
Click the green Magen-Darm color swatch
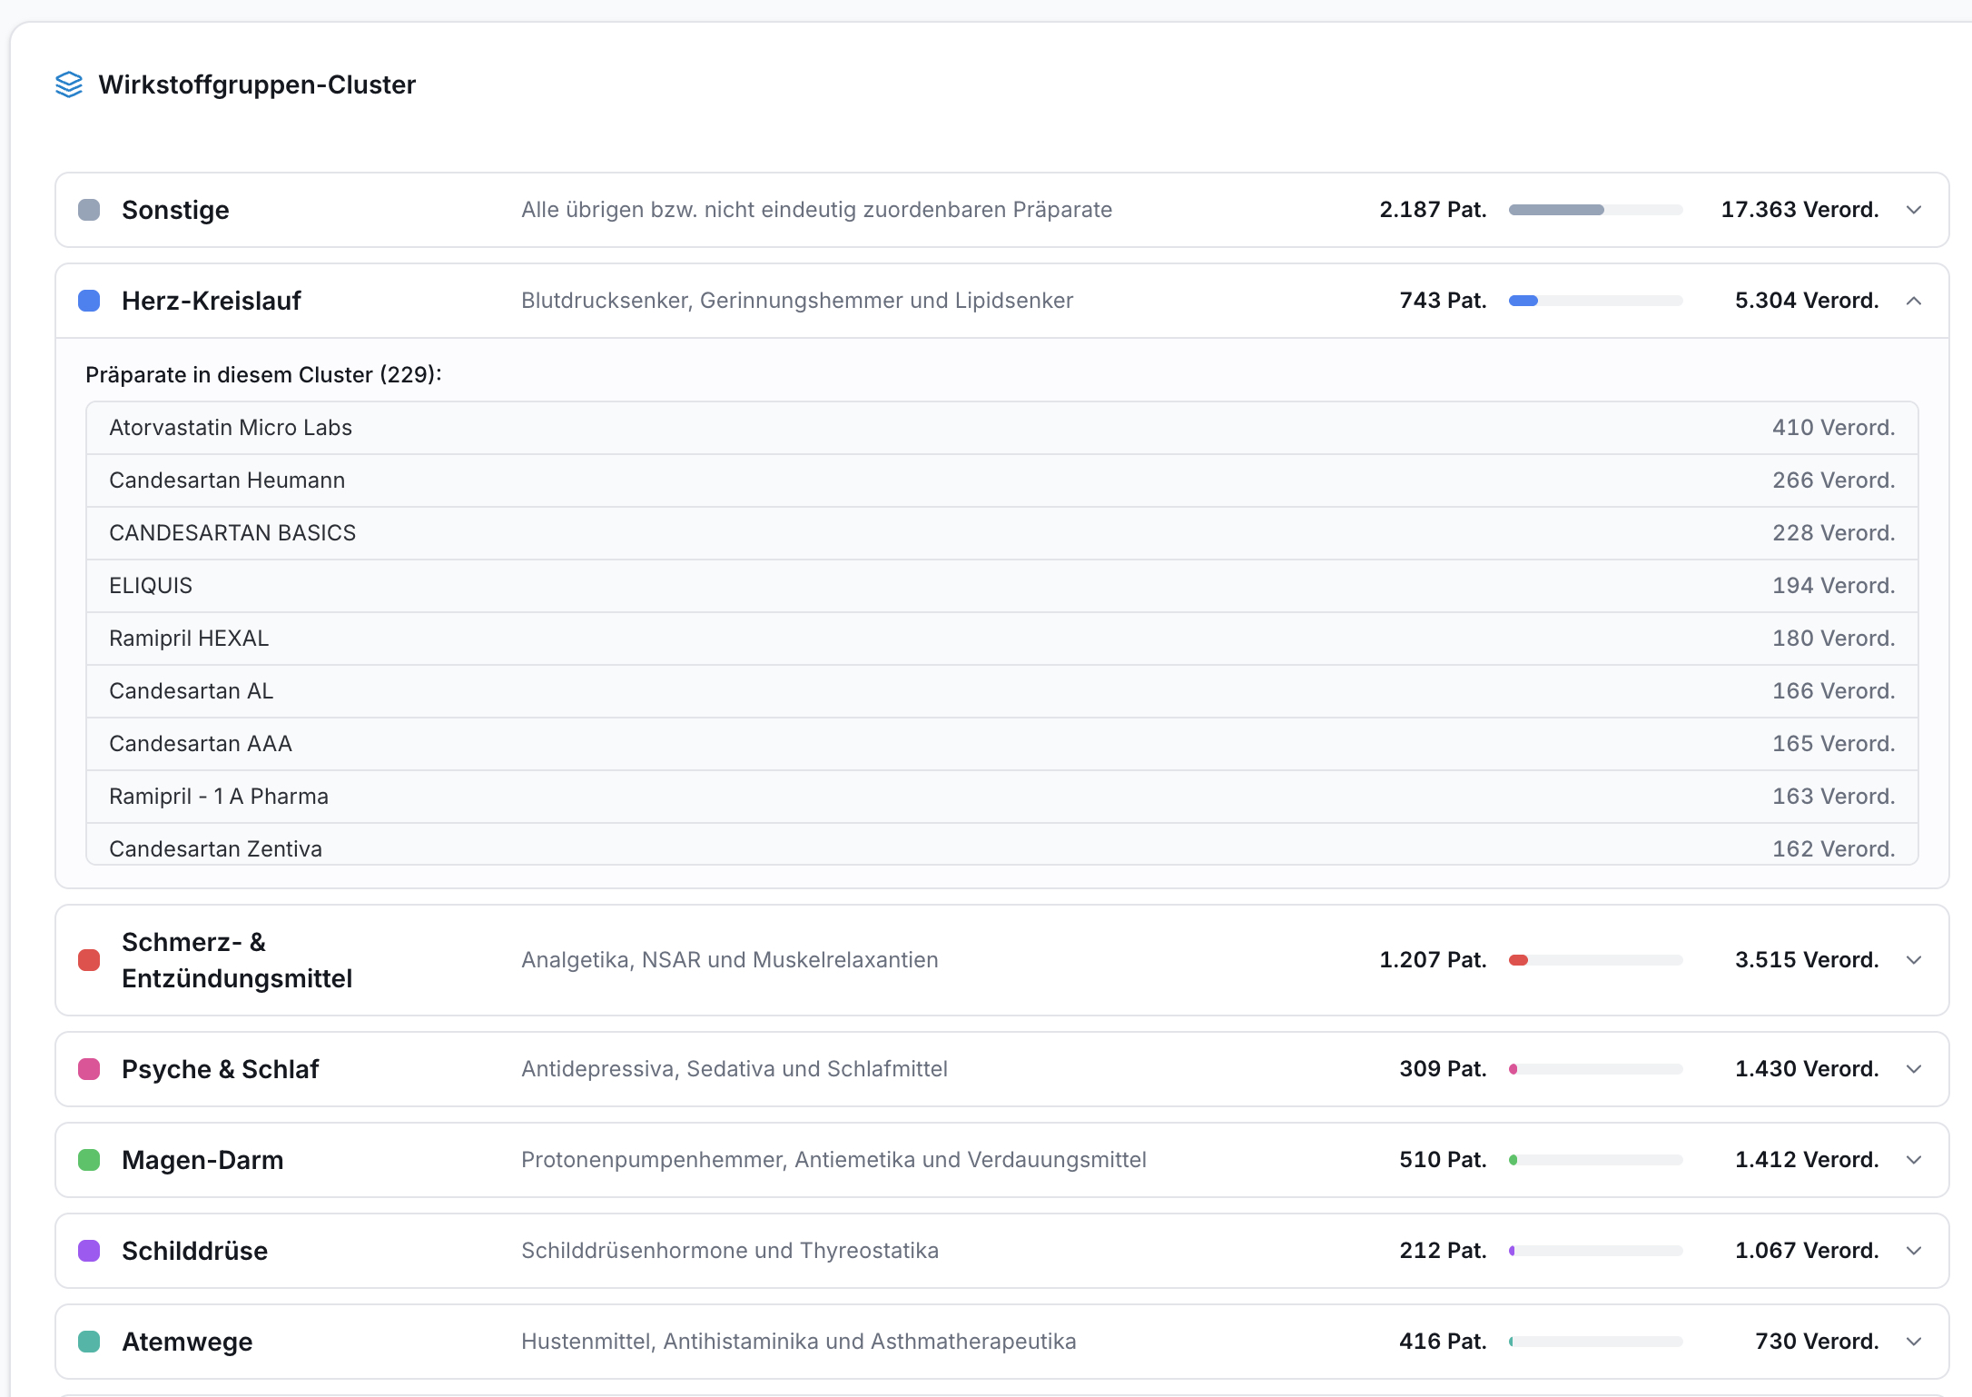tap(89, 1160)
